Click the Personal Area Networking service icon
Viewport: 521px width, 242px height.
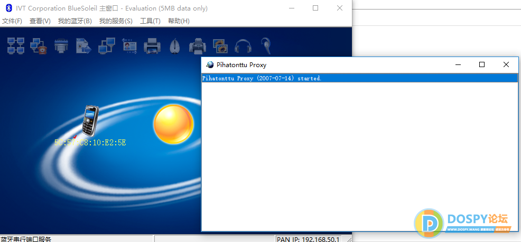(16, 45)
